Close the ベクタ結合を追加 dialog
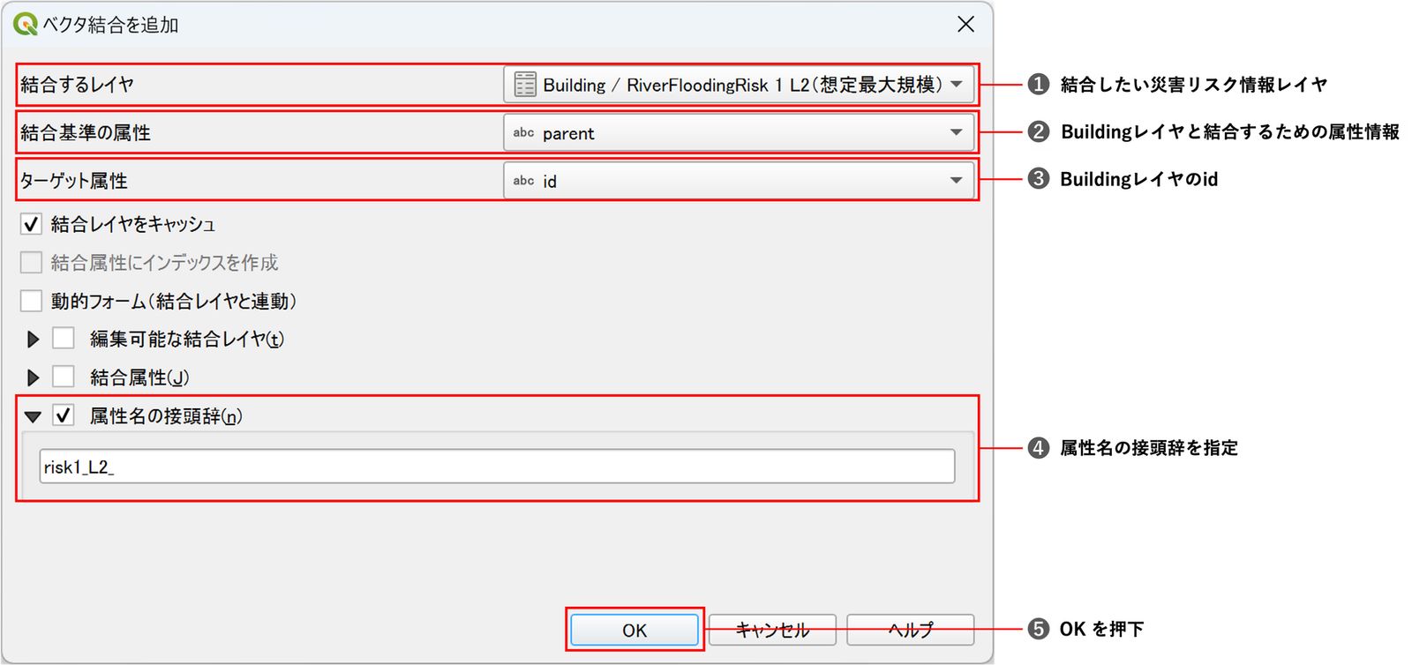Image resolution: width=1412 pixels, height=665 pixels. [965, 24]
